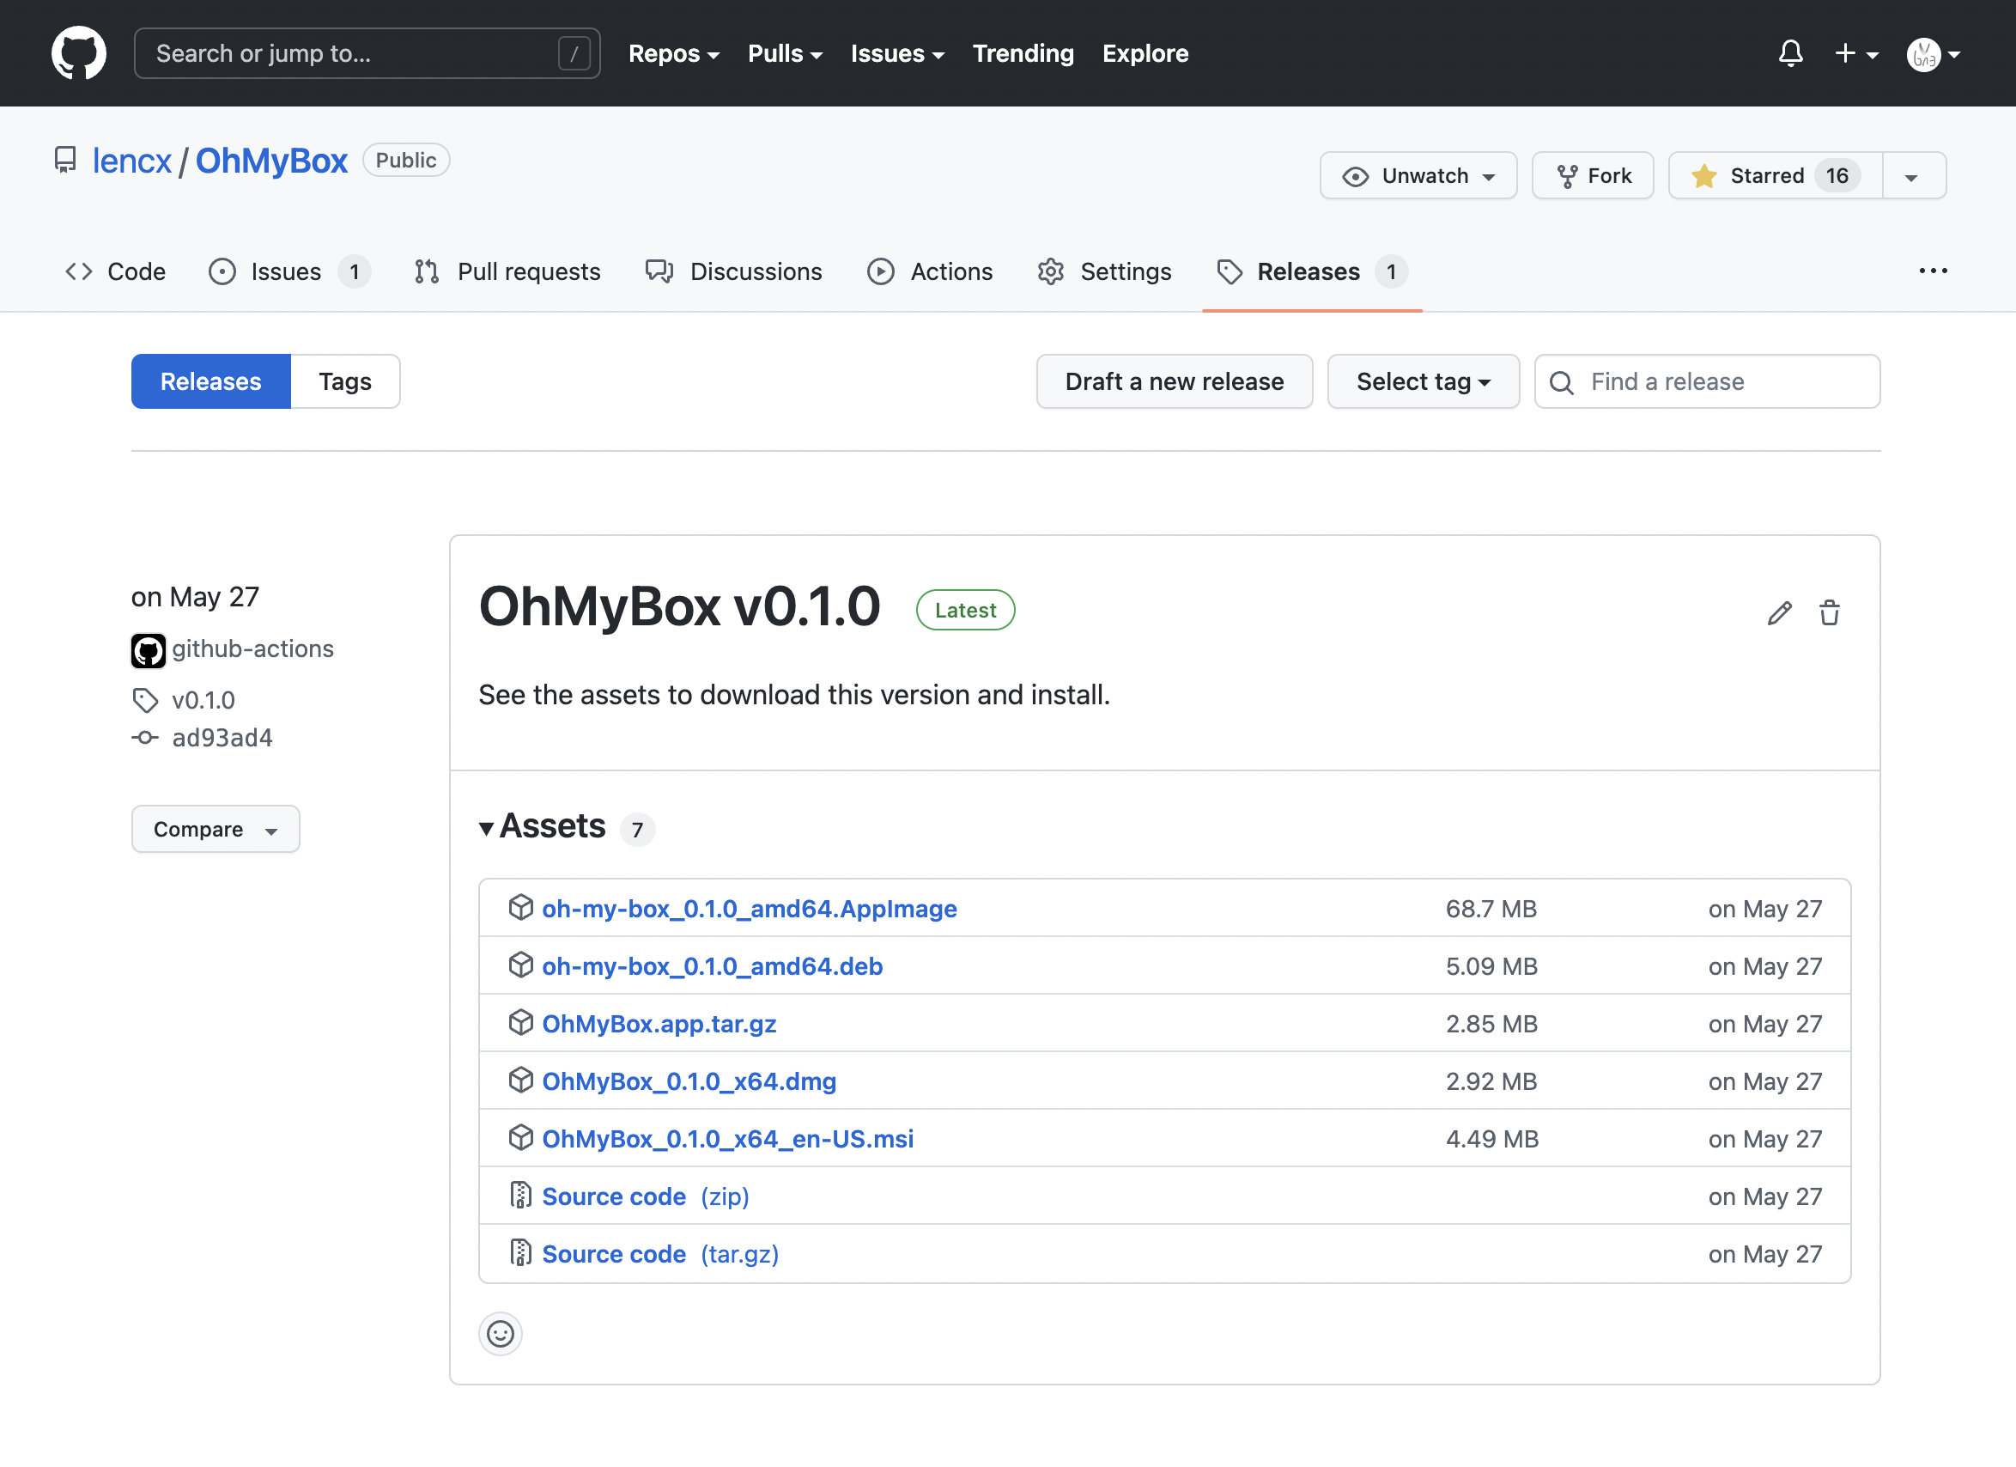Open the Actions tab
Image resolution: width=2016 pixels, height=1467 pixels.
[951, 271]
